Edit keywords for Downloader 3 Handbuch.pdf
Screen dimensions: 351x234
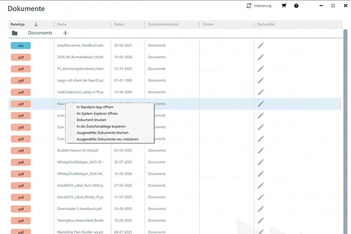261,209
